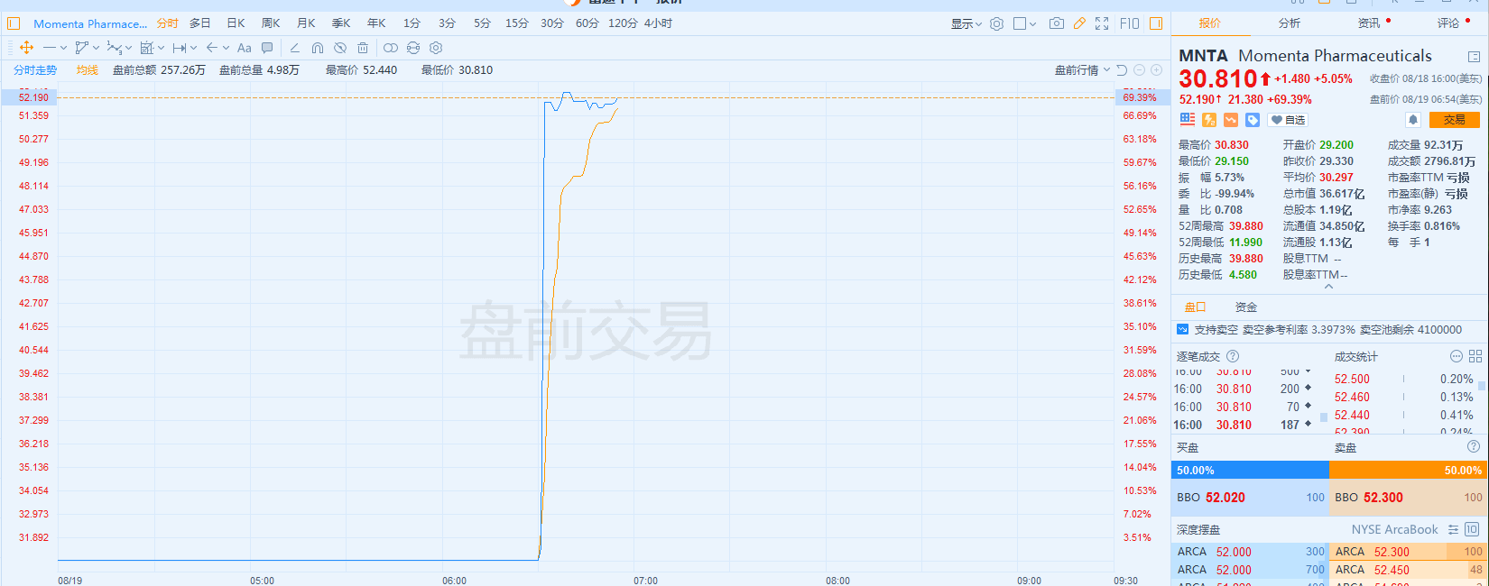Click the overlay compare circles icon

pos(390,48)
